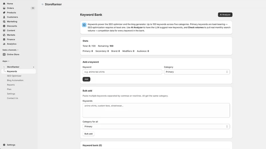Click the StoreRanker app icon in header

[x=43, y=4]
